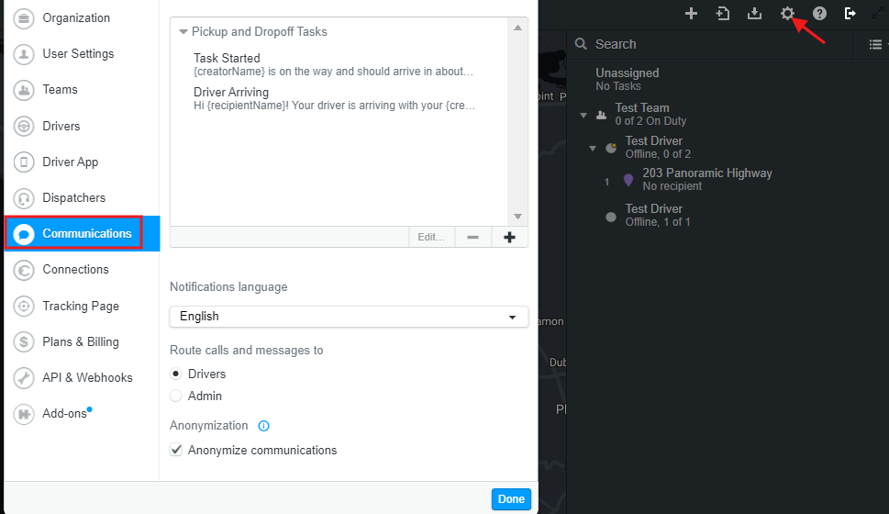The image size is (889, 514).
Task: Click the search magnifier icon
Action: [581, 44]
